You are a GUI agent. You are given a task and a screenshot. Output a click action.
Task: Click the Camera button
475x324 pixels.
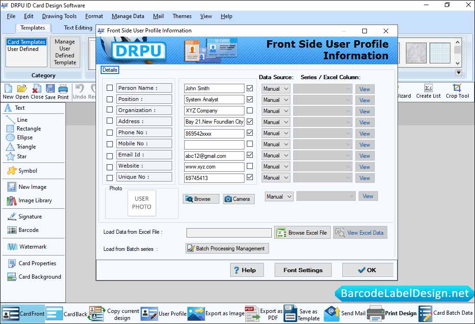click(x=239, y=199)
